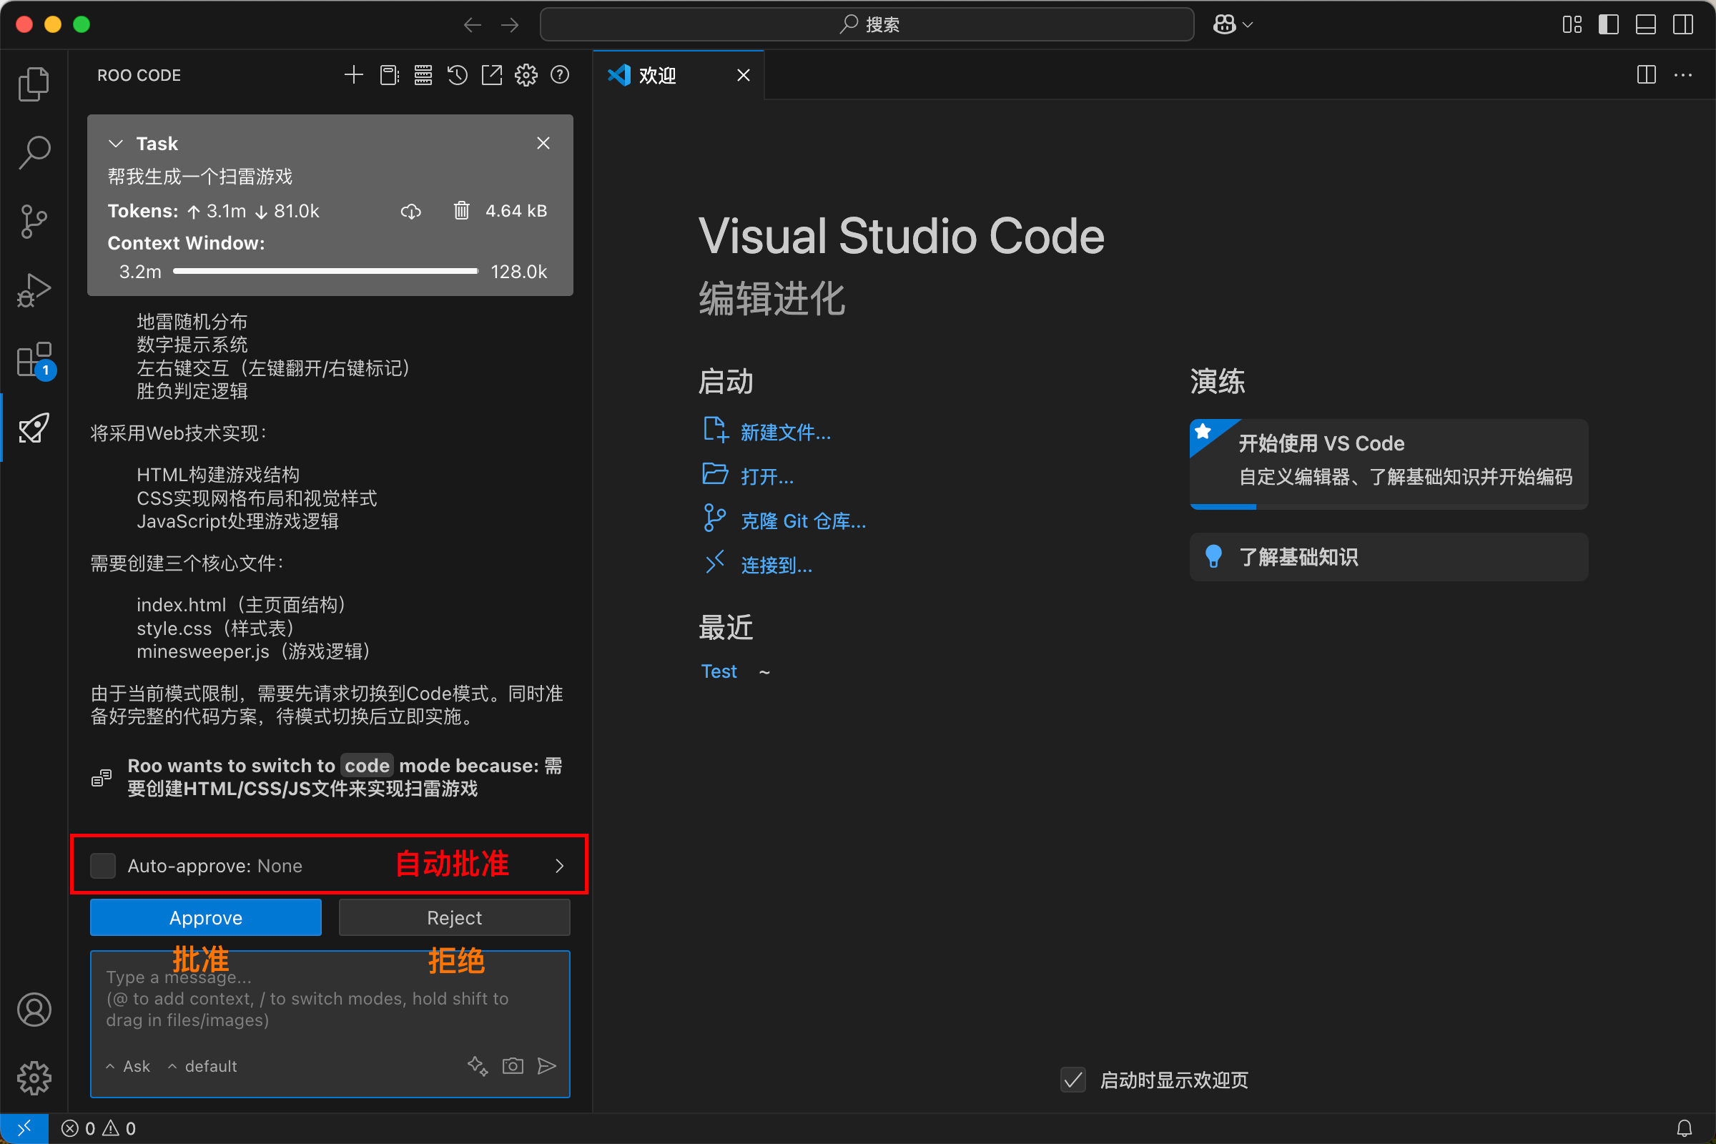
Task: Toggle the primary side bar
Action: point(1609,25)
